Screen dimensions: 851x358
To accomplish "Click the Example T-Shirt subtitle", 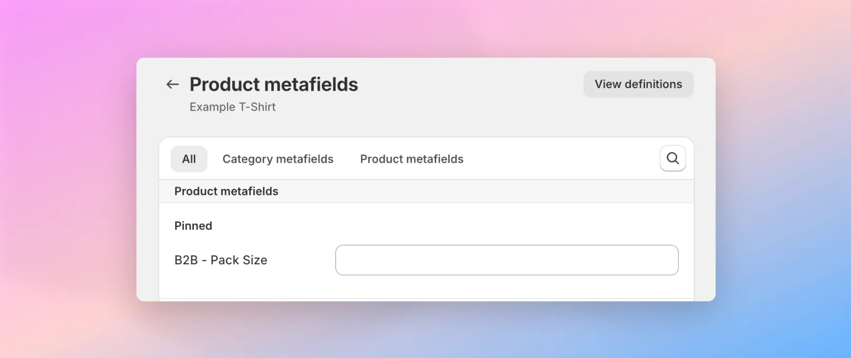I will pyautogui.click(x=233, y=107).
